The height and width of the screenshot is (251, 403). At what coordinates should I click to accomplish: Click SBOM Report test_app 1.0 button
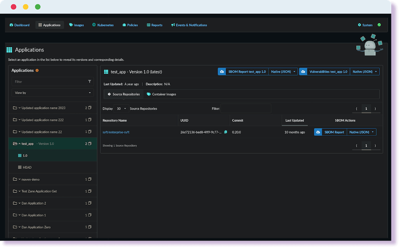(x=247, y=72)
